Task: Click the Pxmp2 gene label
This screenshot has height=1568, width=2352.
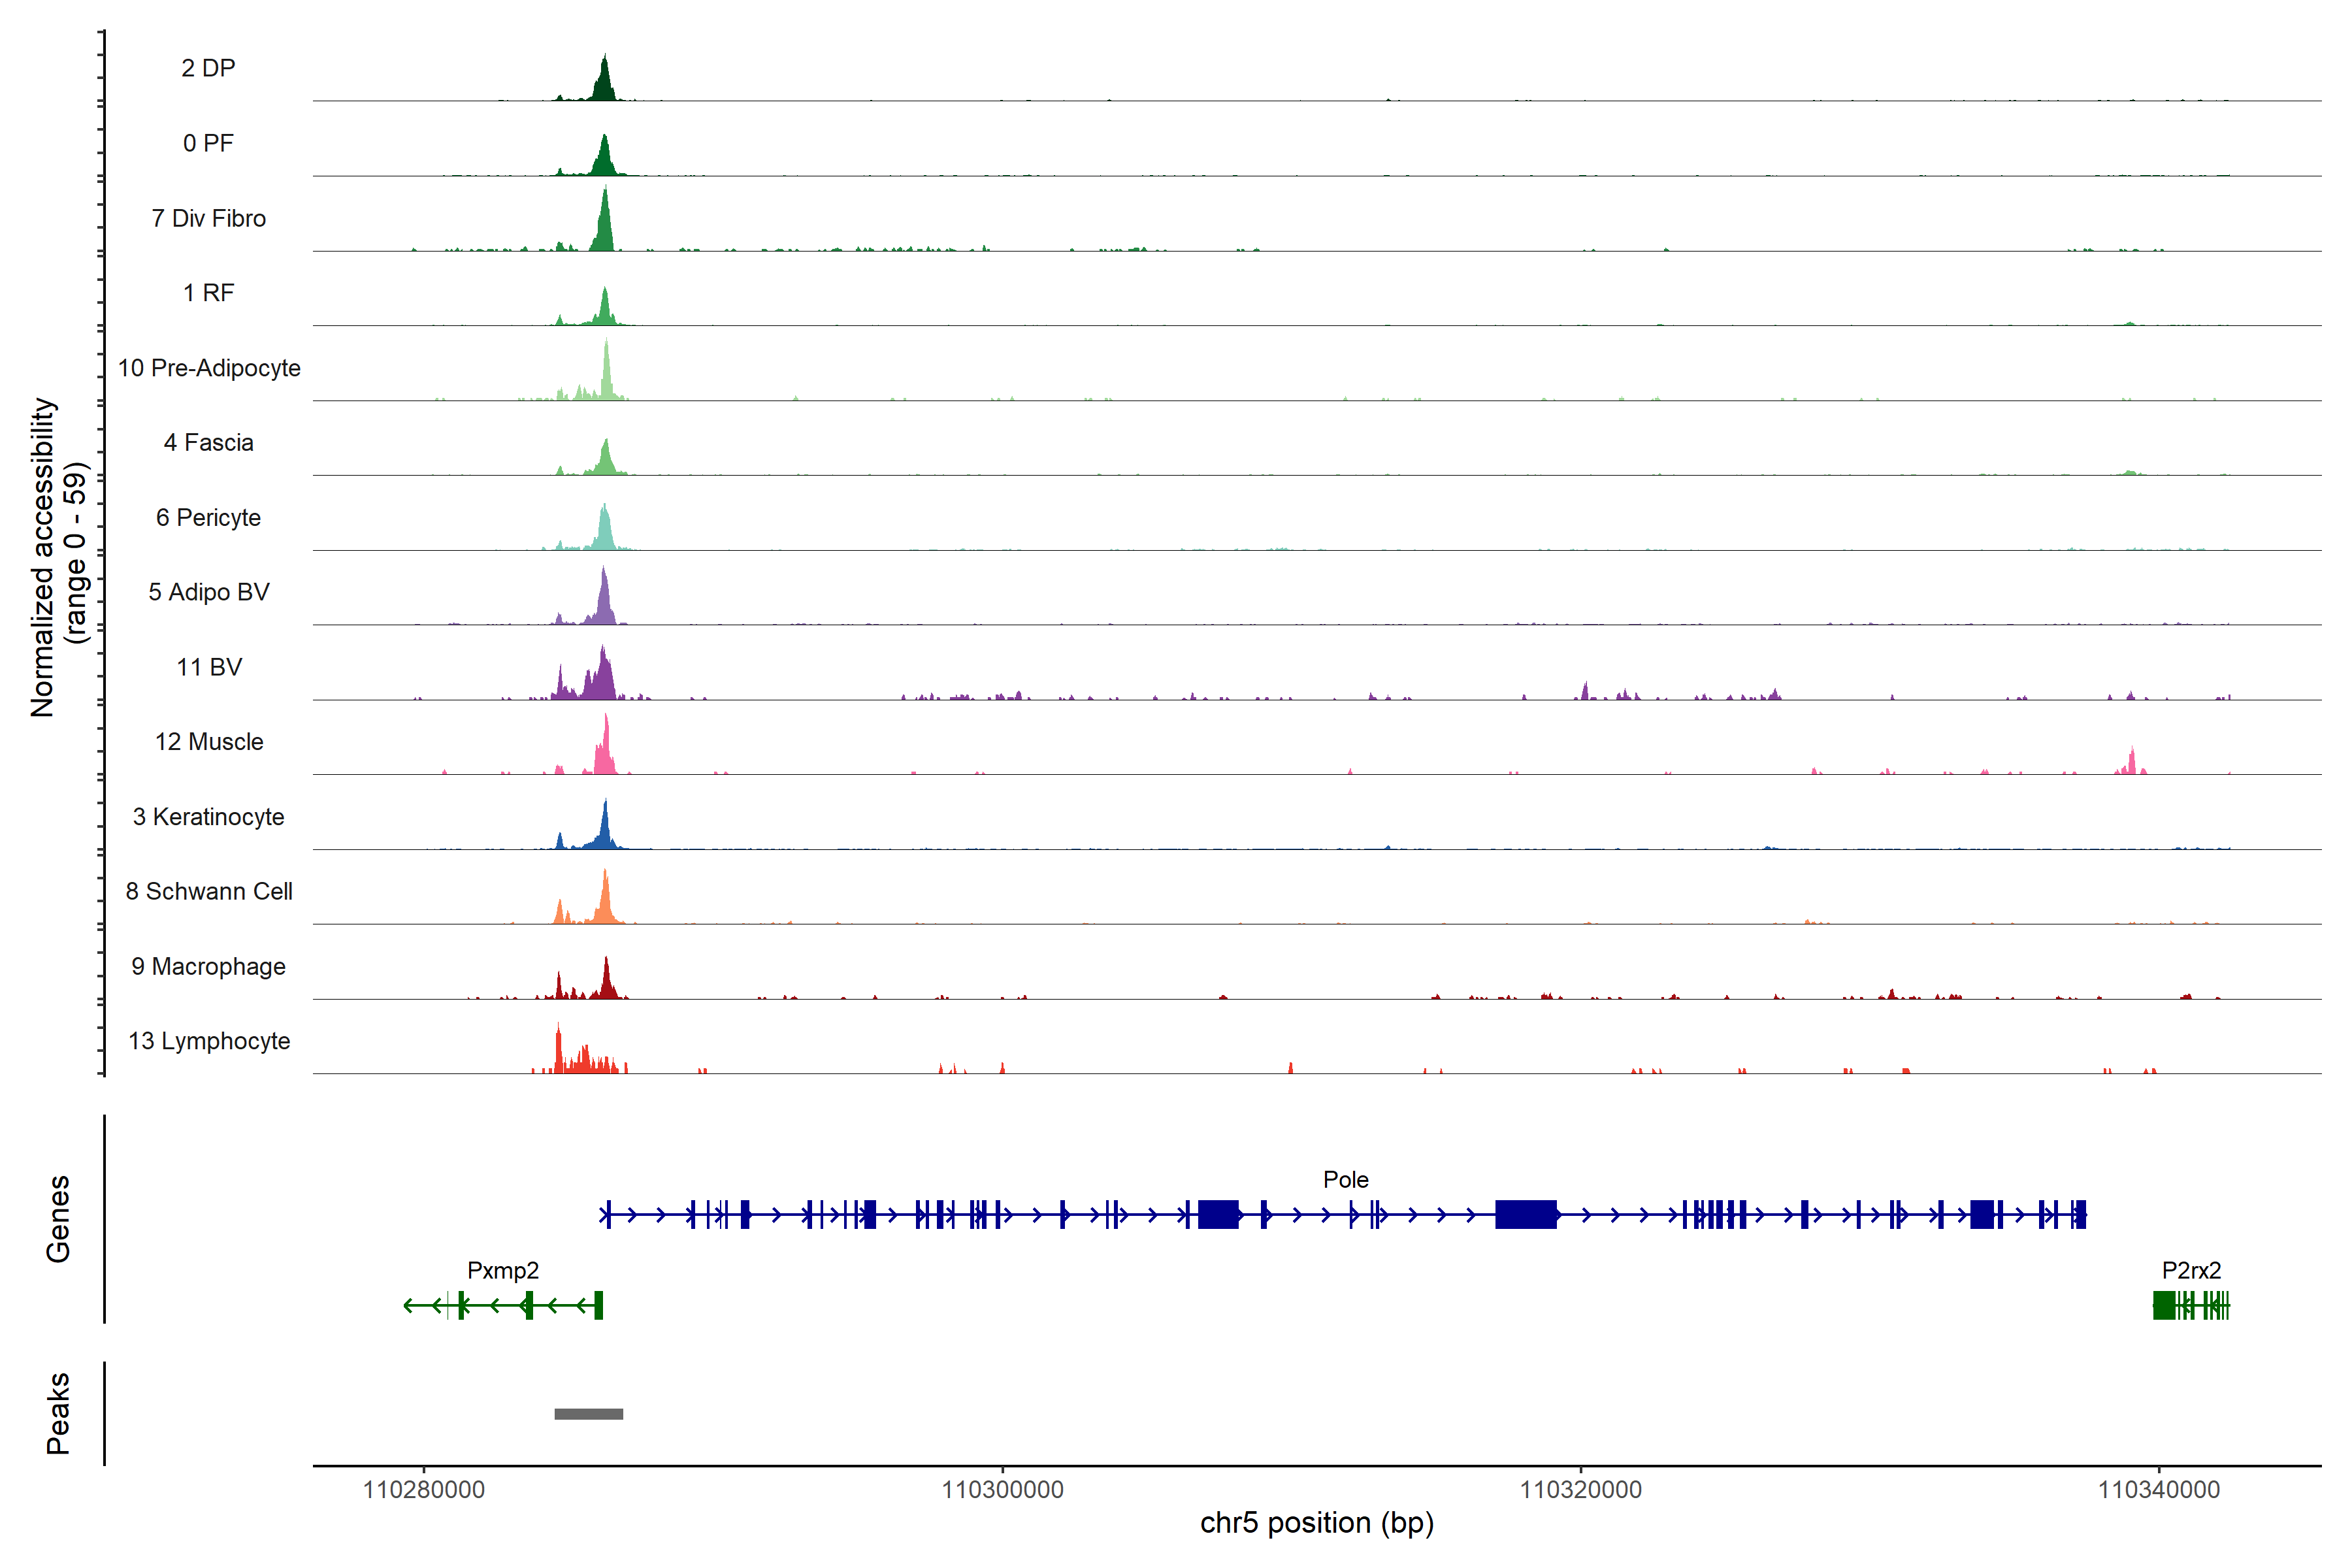Action: [503, 1270]
